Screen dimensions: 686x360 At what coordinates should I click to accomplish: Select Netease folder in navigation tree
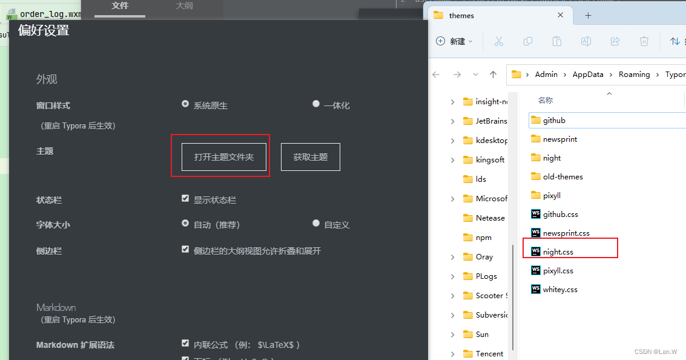484,218
